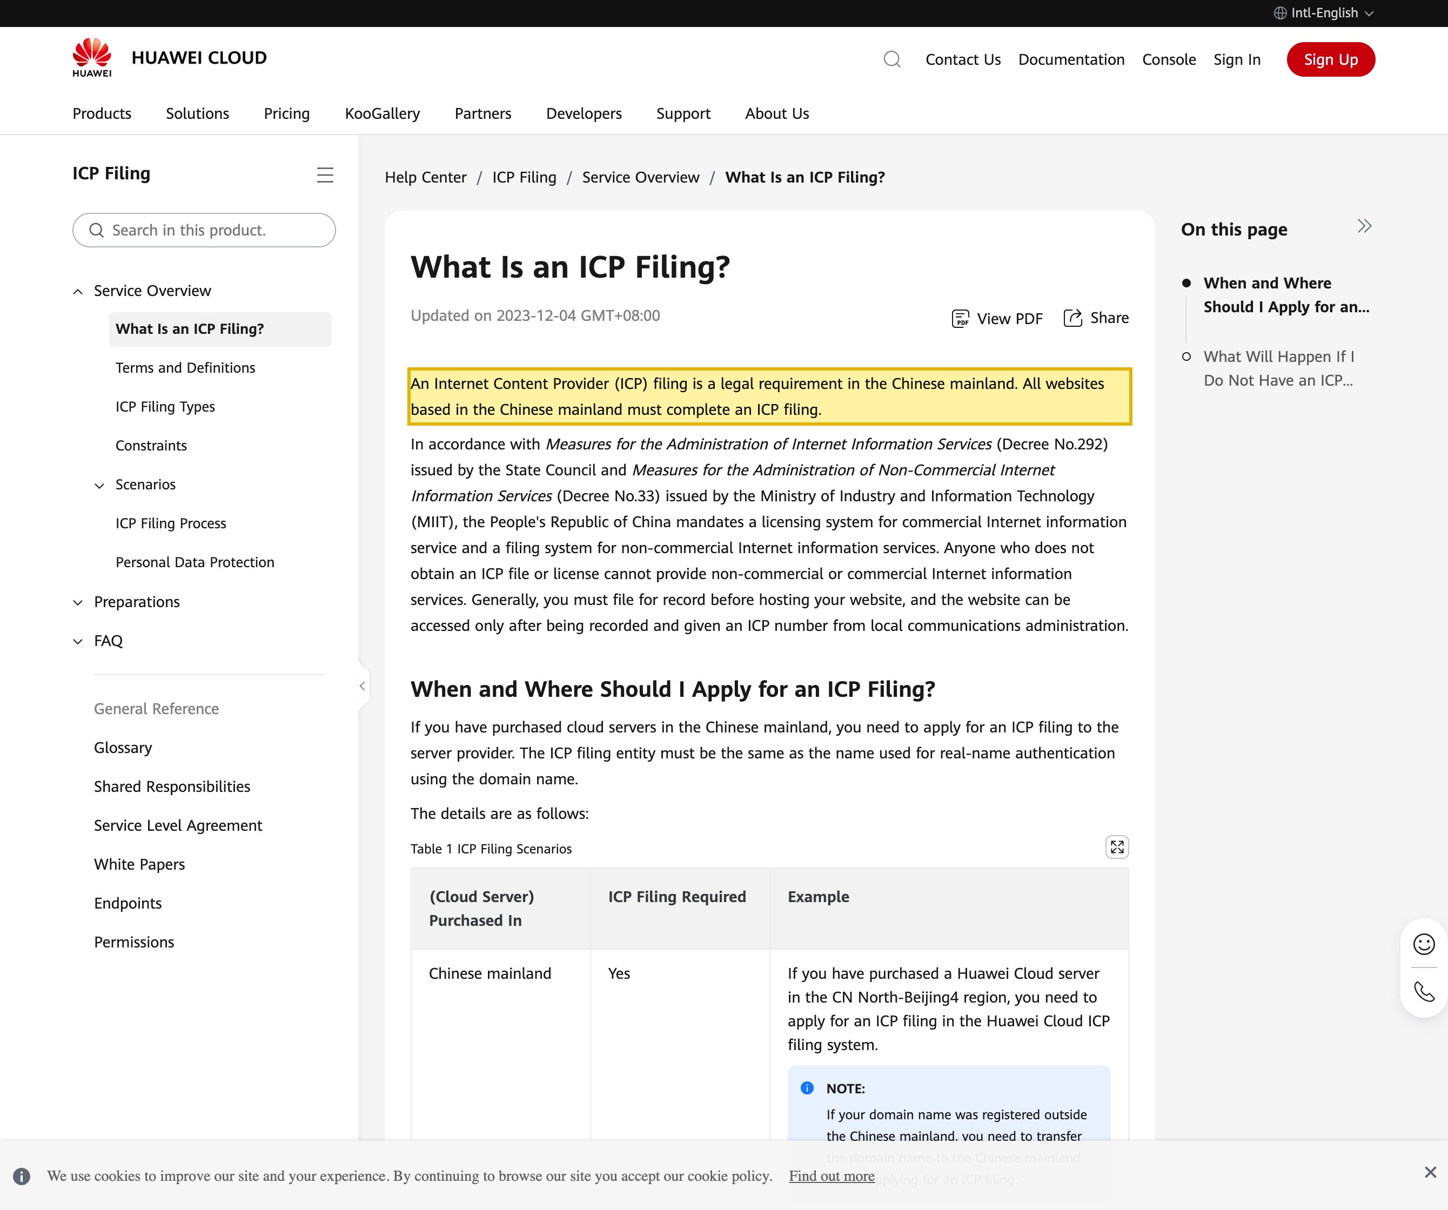Screen dimensions: 1448x1210
Task: Open ICP Filing Process sidebar item
Action: point(171,523)
